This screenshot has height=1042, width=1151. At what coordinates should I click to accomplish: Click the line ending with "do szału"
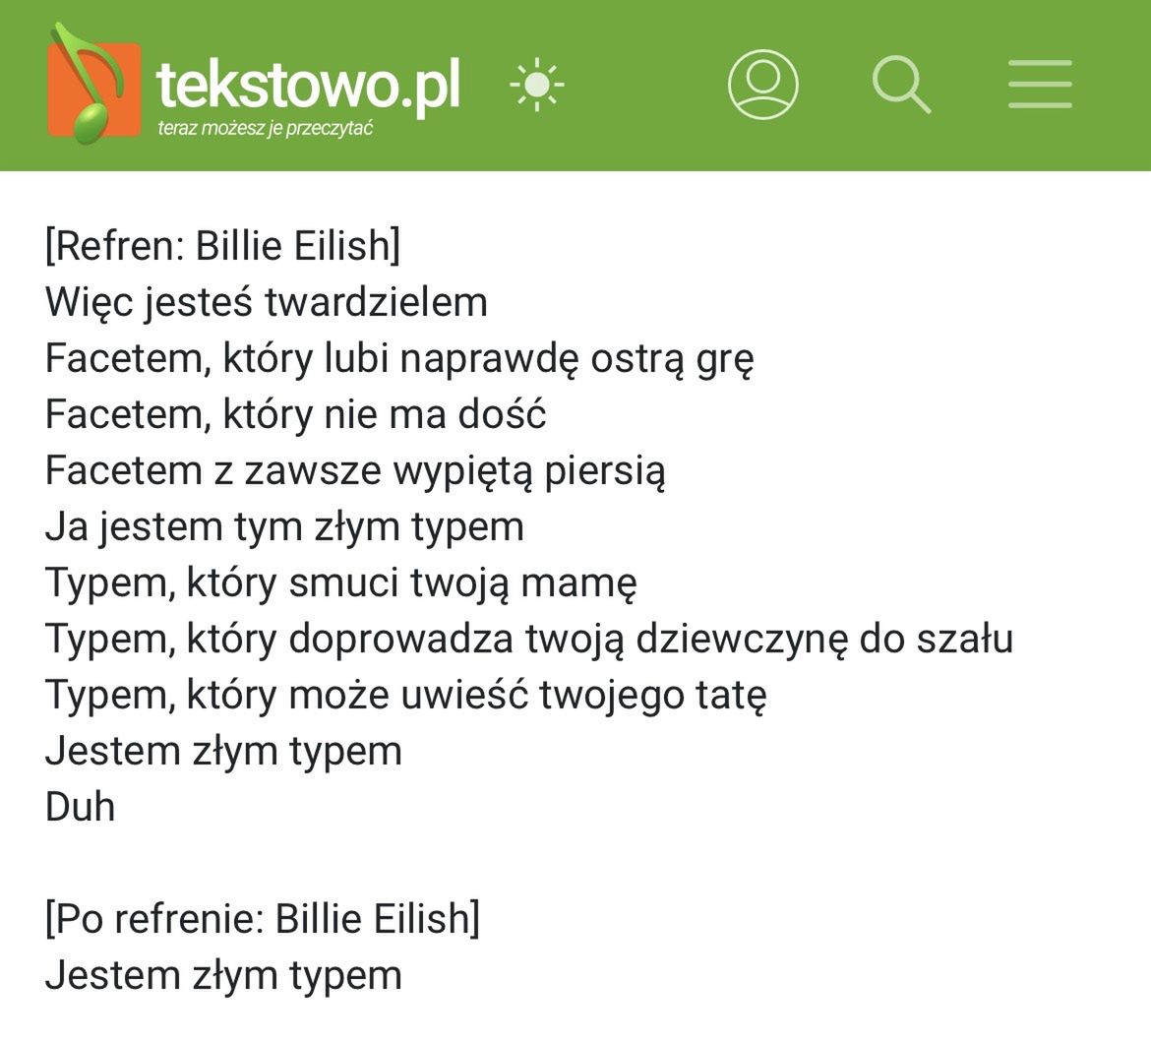pyautogui.click(x=528, y=639)
